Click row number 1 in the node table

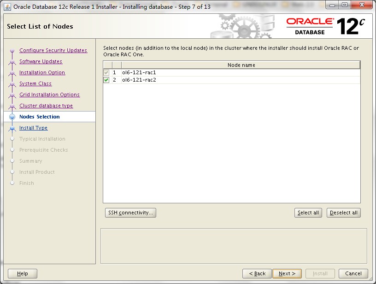coord(114,72)
